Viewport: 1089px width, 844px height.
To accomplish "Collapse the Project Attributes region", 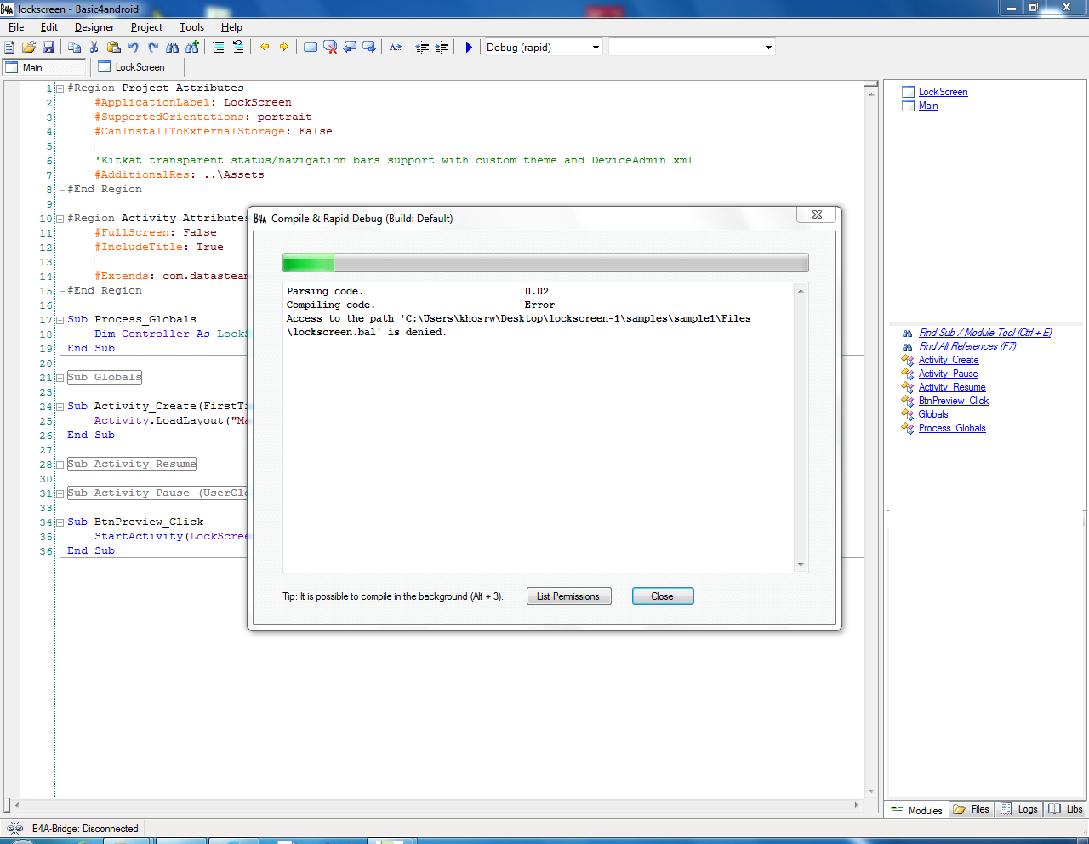I will pyautogui.click(x=60, y=88).
